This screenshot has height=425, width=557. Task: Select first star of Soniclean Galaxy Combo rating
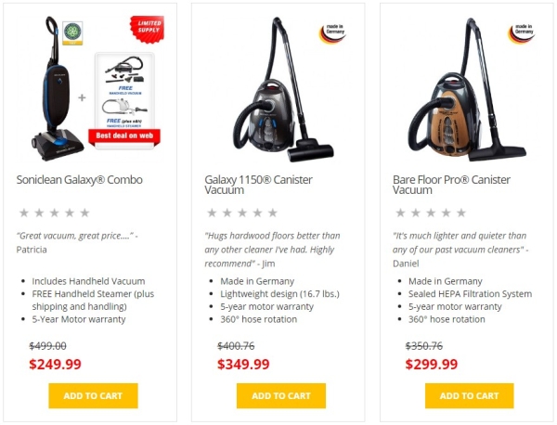[x=24, y=212]
